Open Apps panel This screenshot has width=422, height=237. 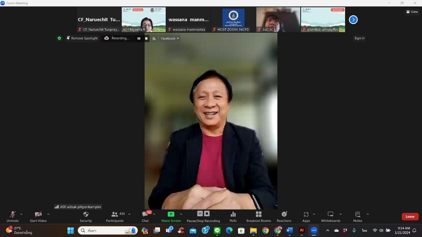click(x=306, y=216)
